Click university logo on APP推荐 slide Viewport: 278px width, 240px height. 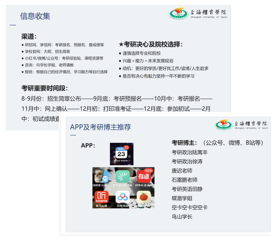(x=223, y=124)
